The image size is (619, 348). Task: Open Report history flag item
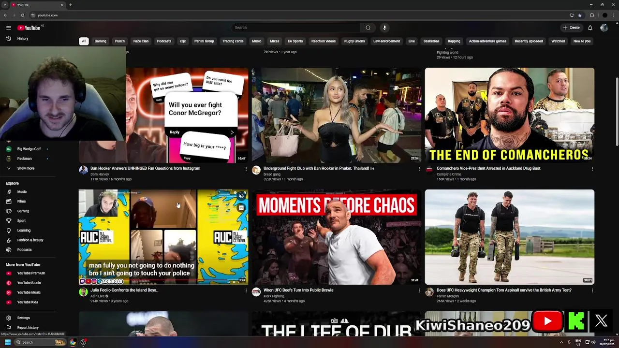pyautogui.click(x=28, y=327)
